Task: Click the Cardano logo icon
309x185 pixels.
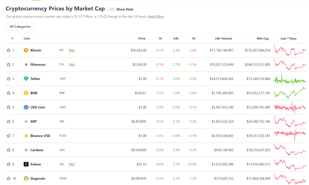Action: click(x=26, y=150)
